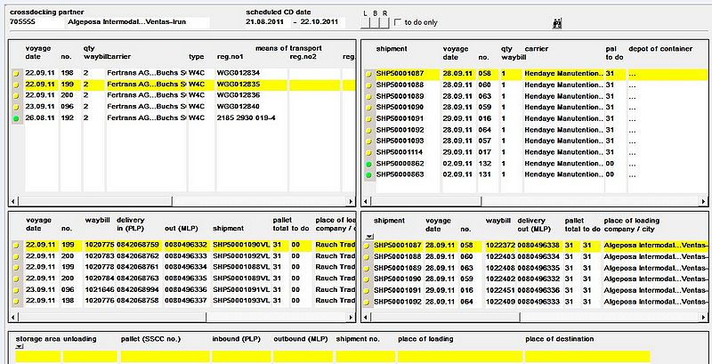Viewport: 712px width, 364px height.
Task: Select out (MLP) cell 0080496337
Action: point(187,301)
